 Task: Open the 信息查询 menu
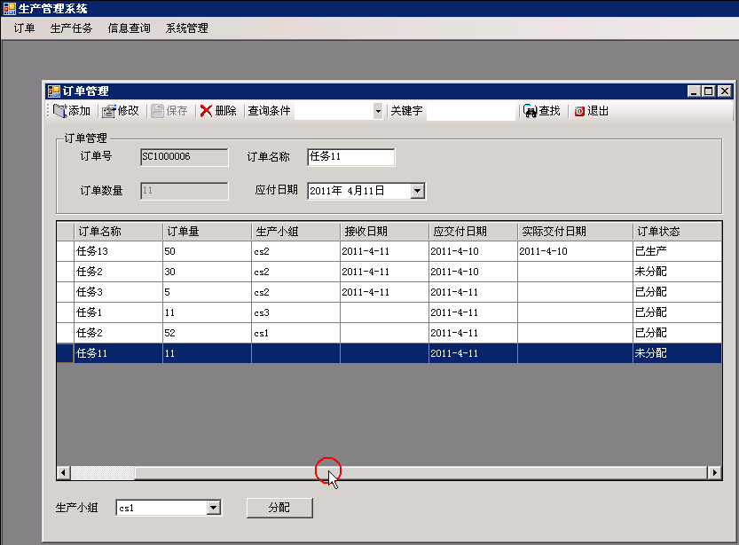tap(130, 28)
